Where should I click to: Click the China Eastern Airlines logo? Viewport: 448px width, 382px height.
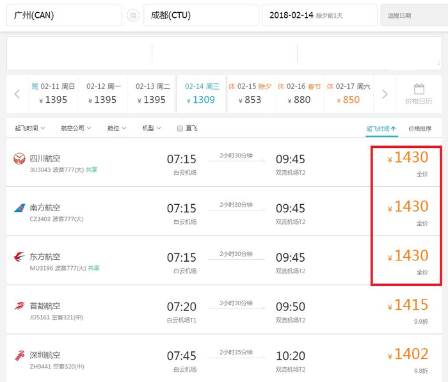[x=19, y=257]
